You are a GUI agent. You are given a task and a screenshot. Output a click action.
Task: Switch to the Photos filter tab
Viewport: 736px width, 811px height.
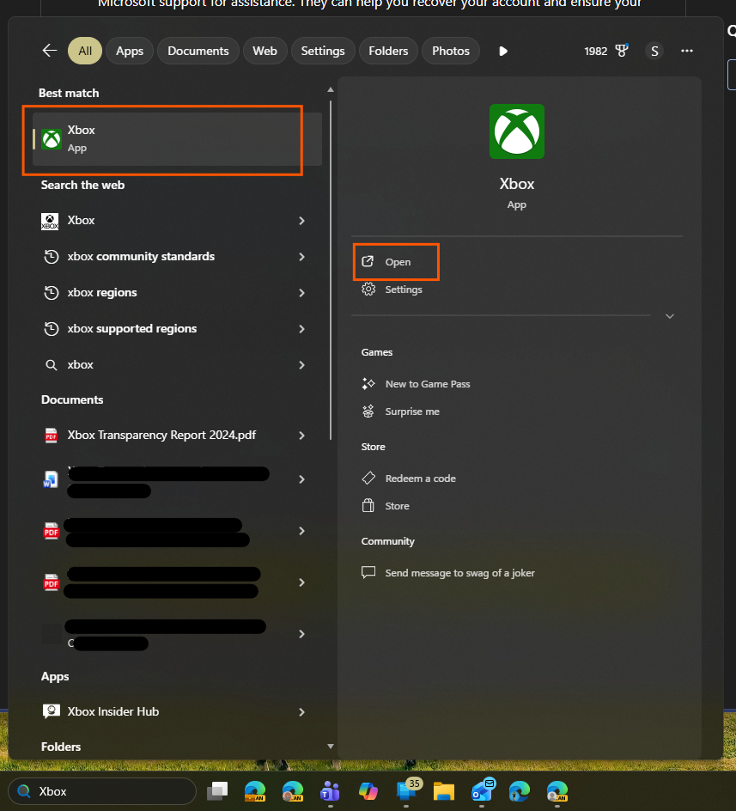(451, 51)
